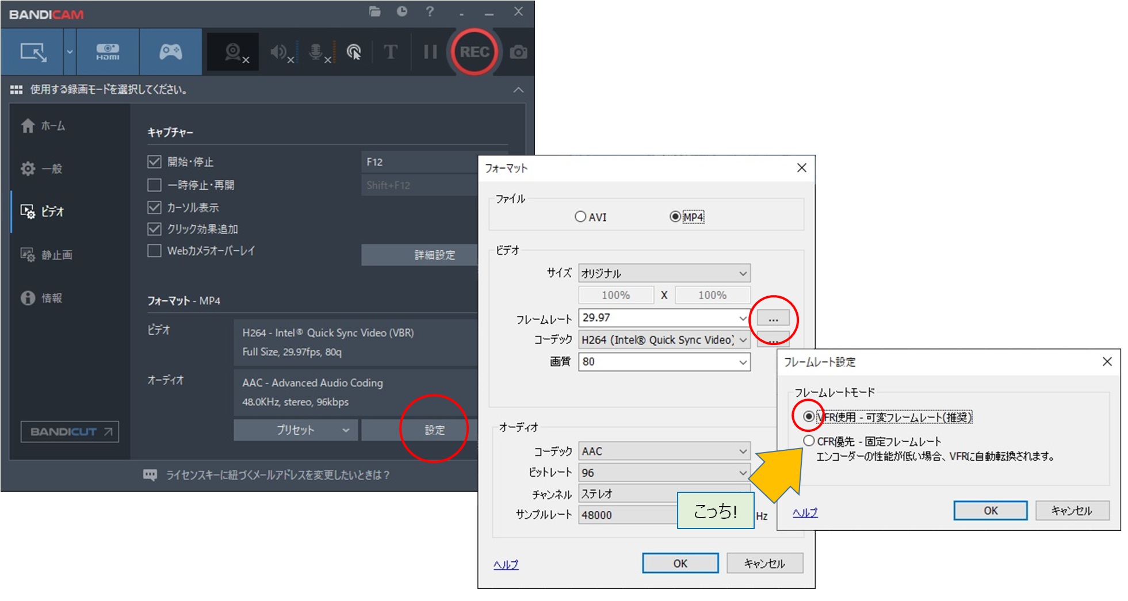Toggle microphone icon in toolbar
1128x601 pixels.
(x=316, y=52)
